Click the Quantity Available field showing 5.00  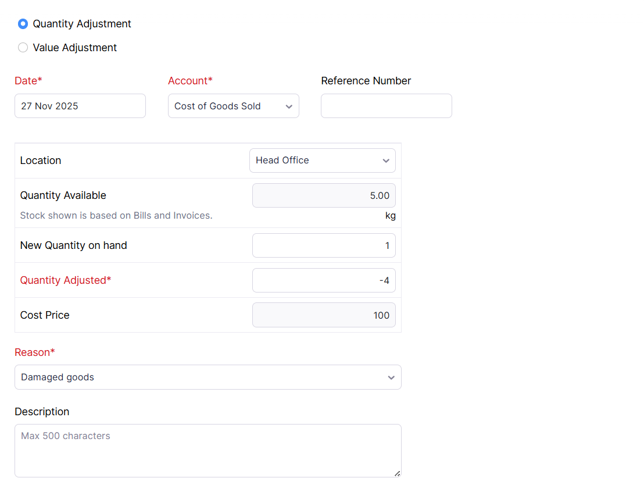coord(324,195)
